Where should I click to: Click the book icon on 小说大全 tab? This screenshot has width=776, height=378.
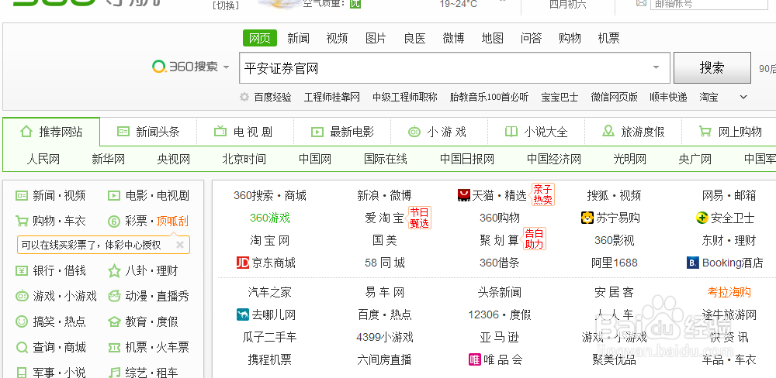[x=511, y=132]
